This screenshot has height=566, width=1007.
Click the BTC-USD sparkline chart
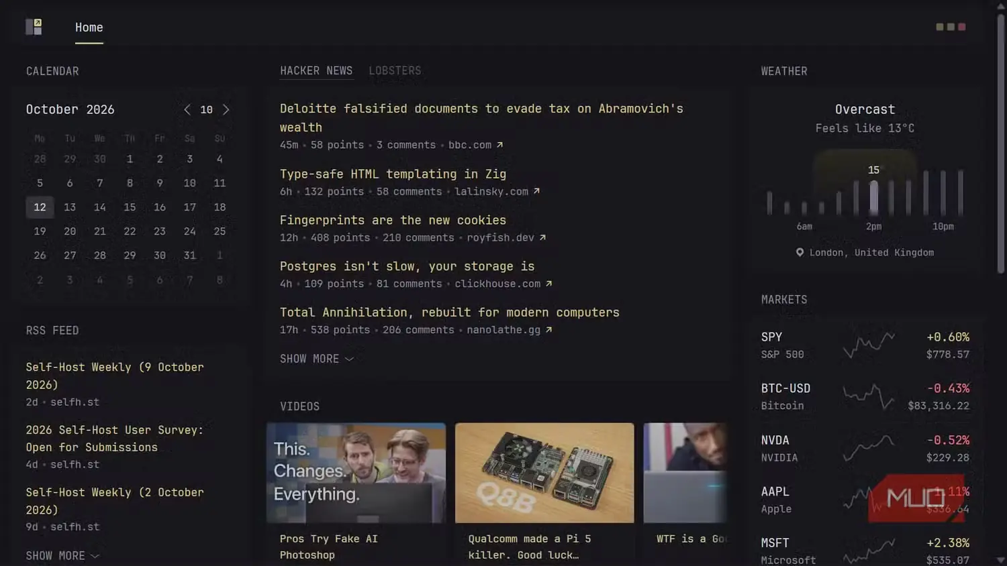pyautogui.click(x=869, y=396)
